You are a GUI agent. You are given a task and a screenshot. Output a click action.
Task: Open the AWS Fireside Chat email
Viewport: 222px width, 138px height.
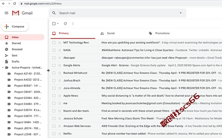(142, 126)
